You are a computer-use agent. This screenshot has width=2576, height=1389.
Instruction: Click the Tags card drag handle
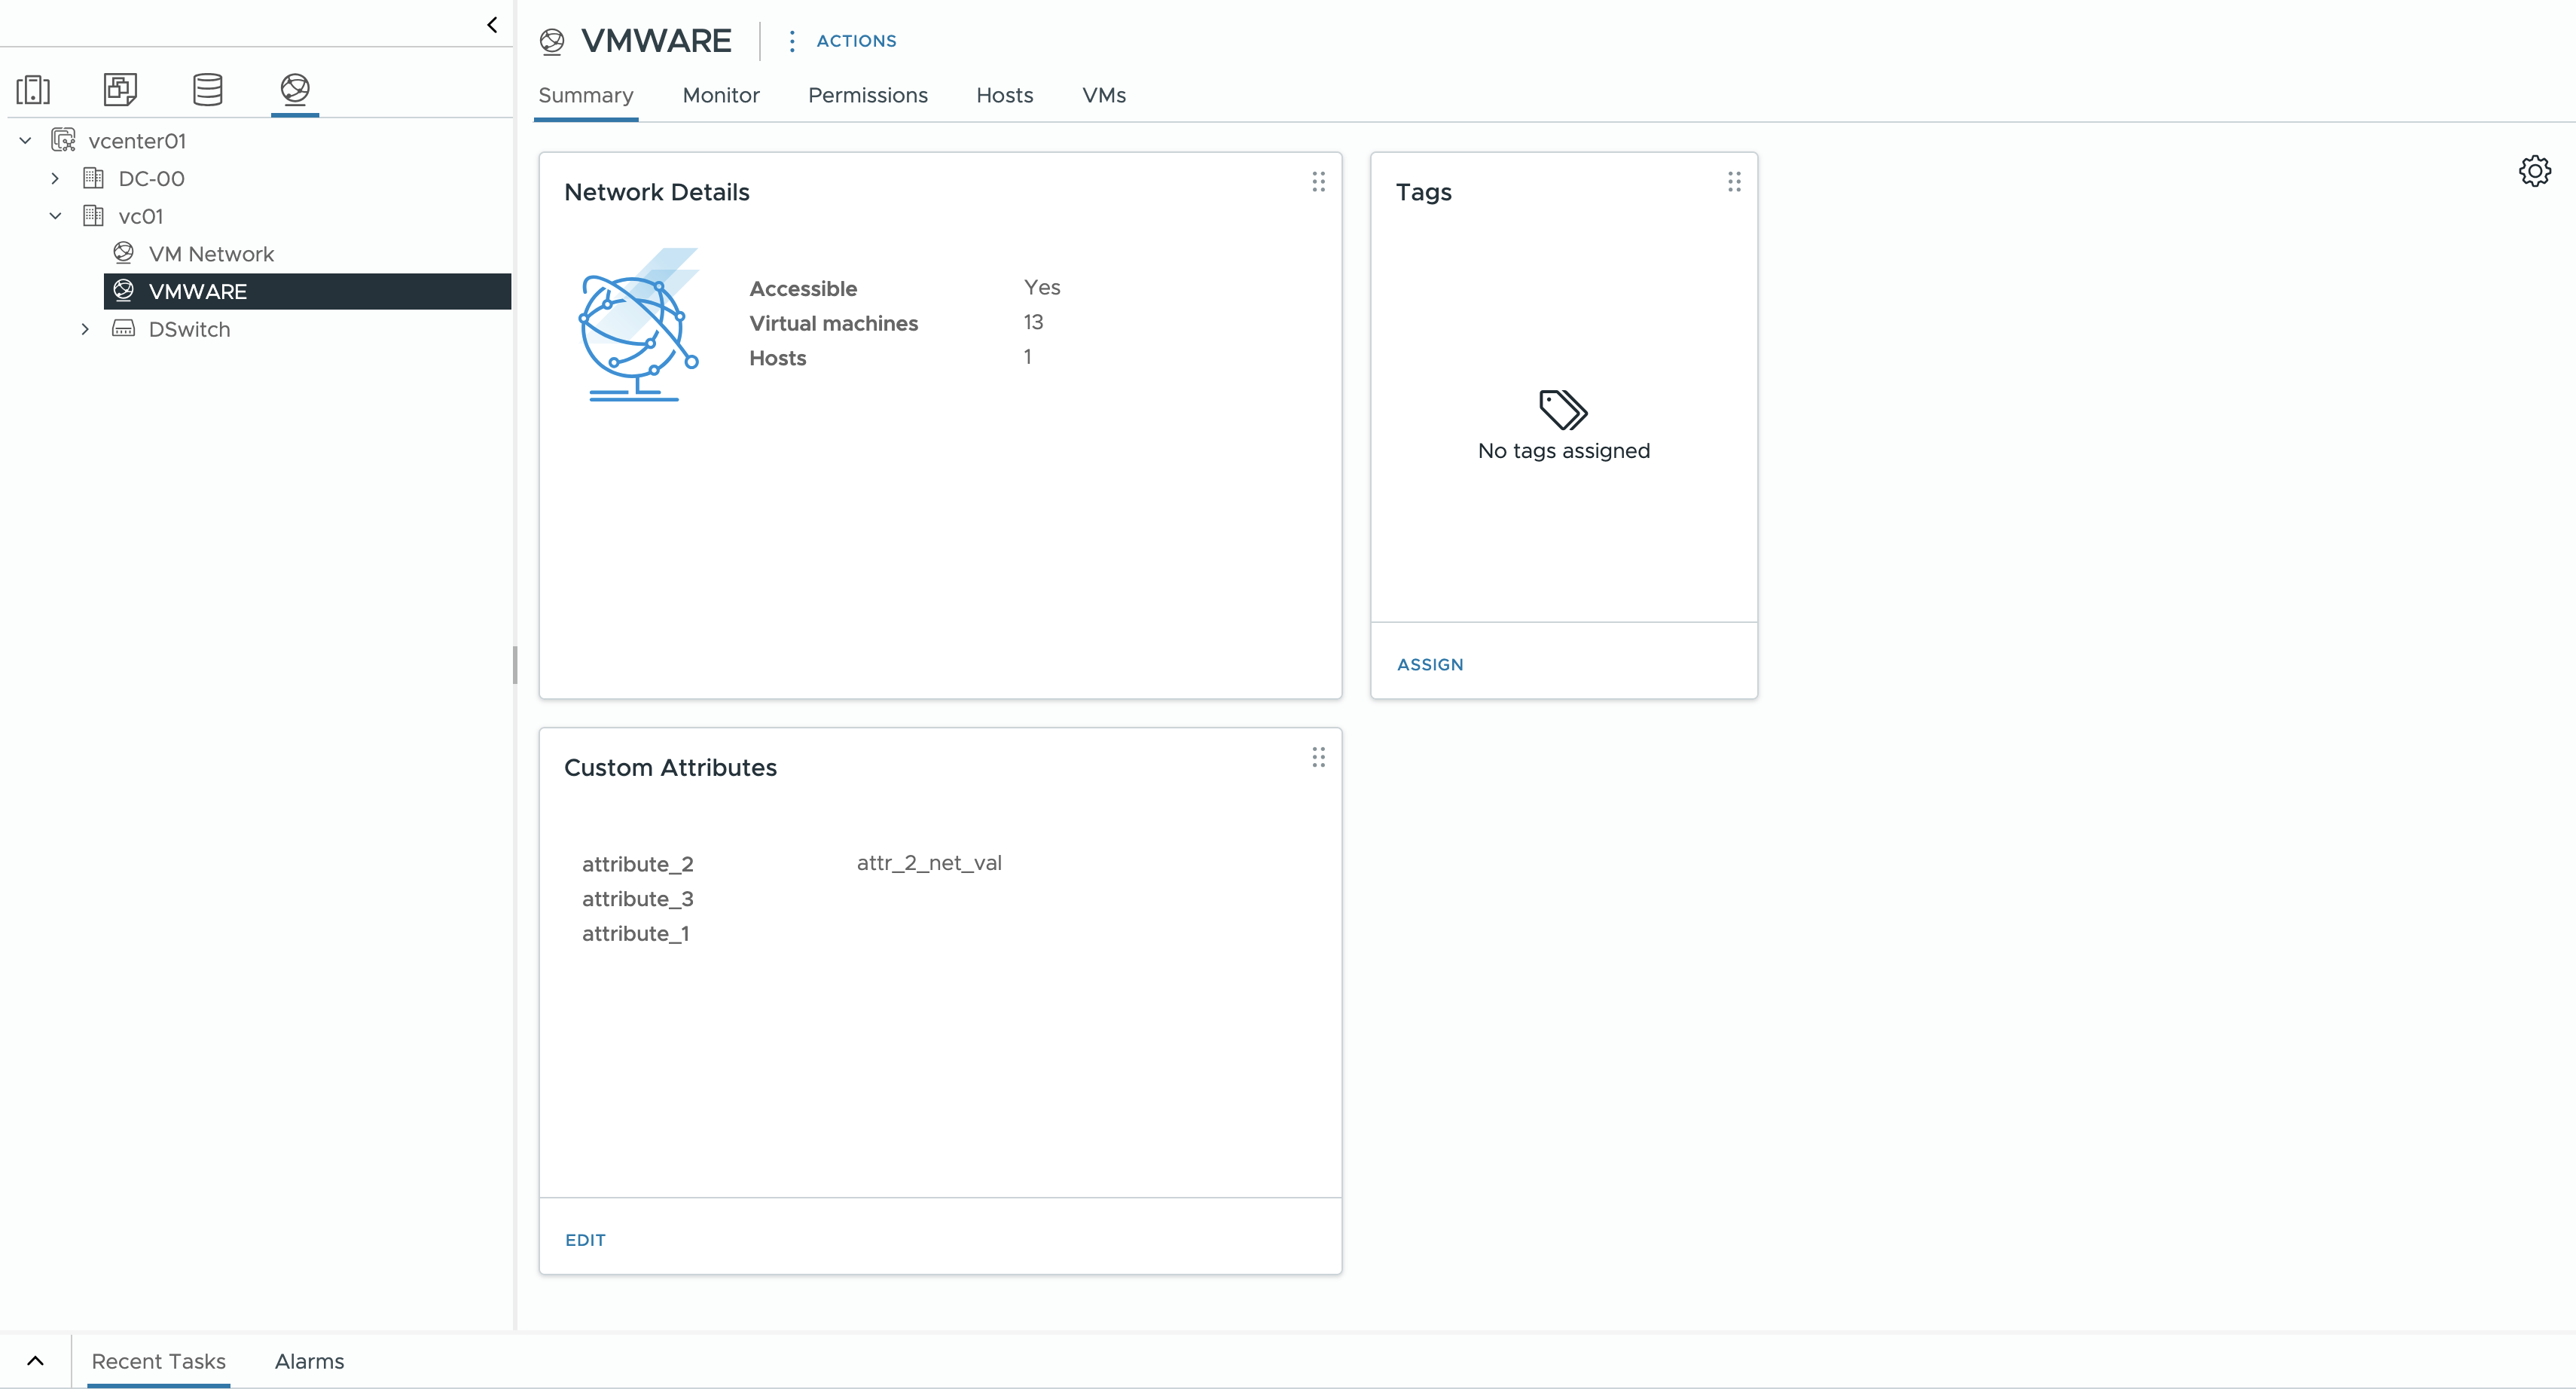(x=1734, y=182)
